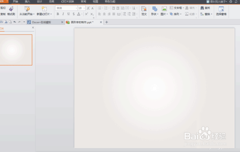240x152 pixels.
Task: Apply superscript formatting
Action: point(87,14)
